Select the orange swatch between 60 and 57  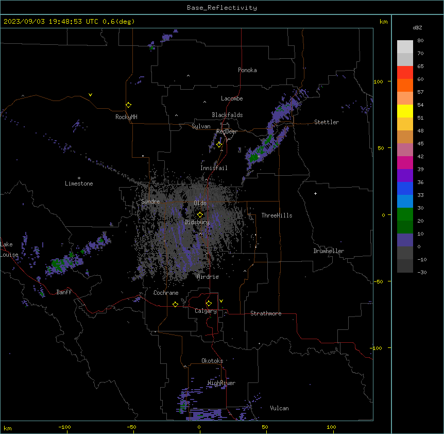click(x=405, y=85)
